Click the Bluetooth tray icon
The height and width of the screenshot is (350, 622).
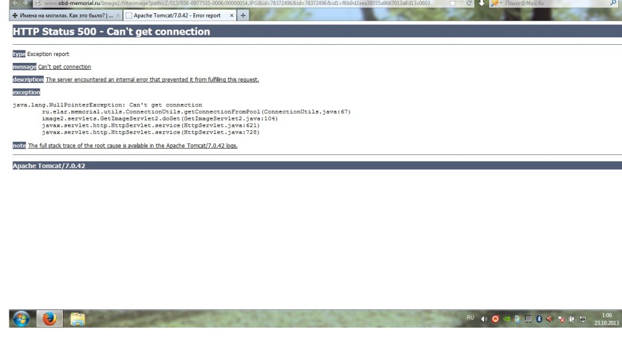[539, 319]
